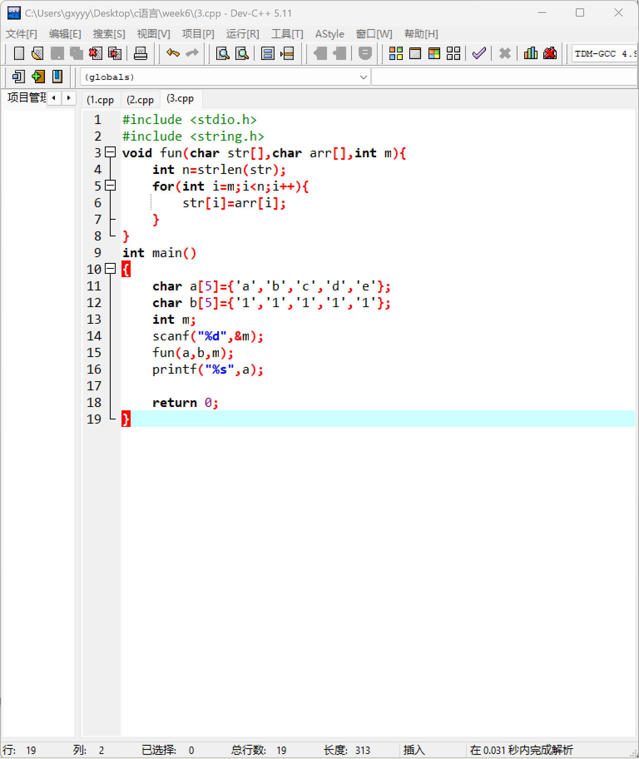The width and height of the screenshot is (639, 759).
Task: Open the Profile analysis chart icon
Action: tap(530, 53)
